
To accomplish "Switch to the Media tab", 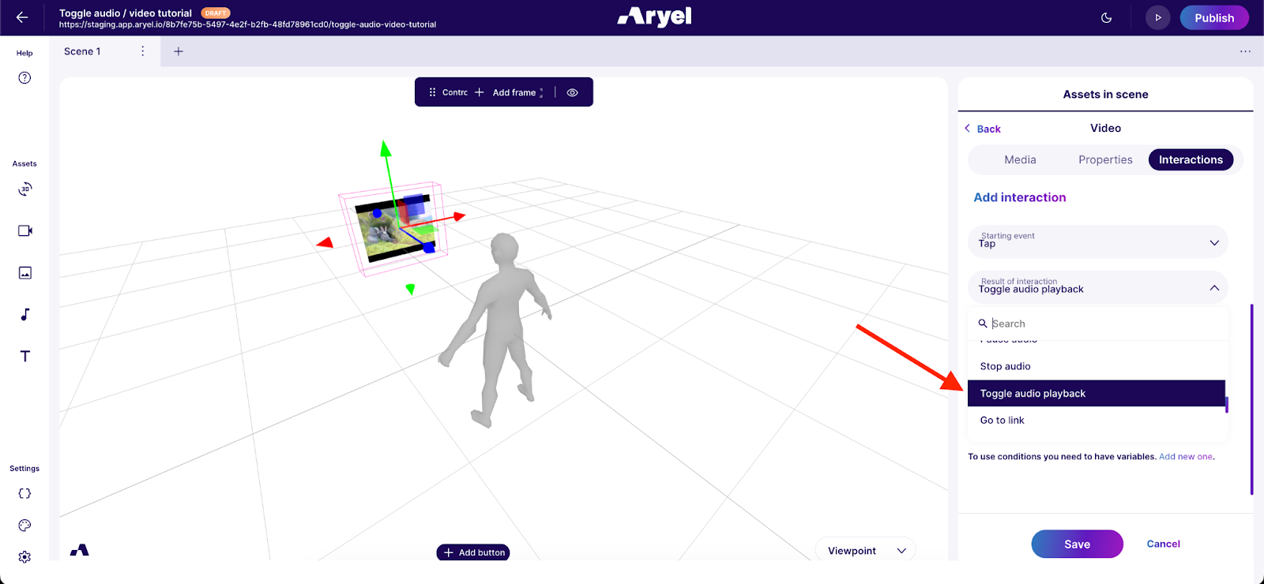I will pyautogui.click(x=1020, y=159).
